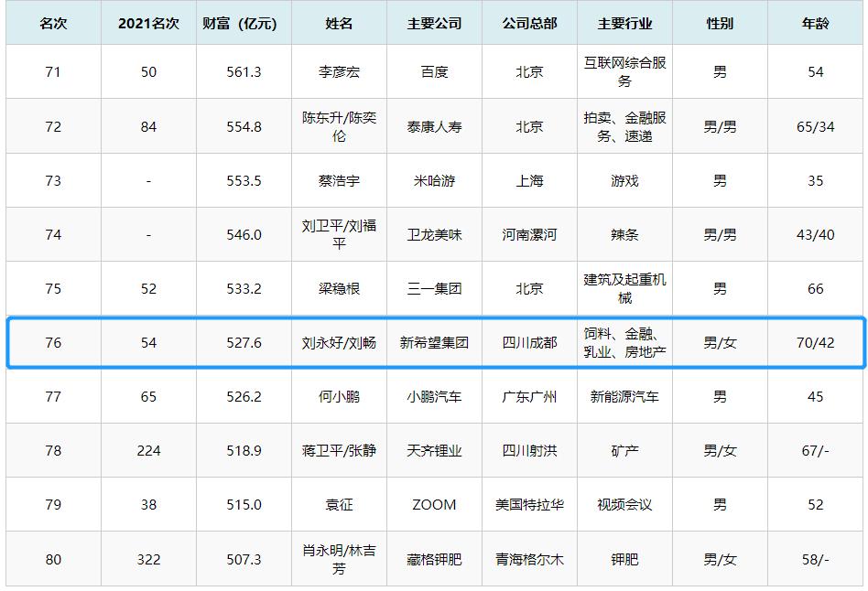Click the 2021 rank value 322
The image size is (868, 591).
coord(148,560)
